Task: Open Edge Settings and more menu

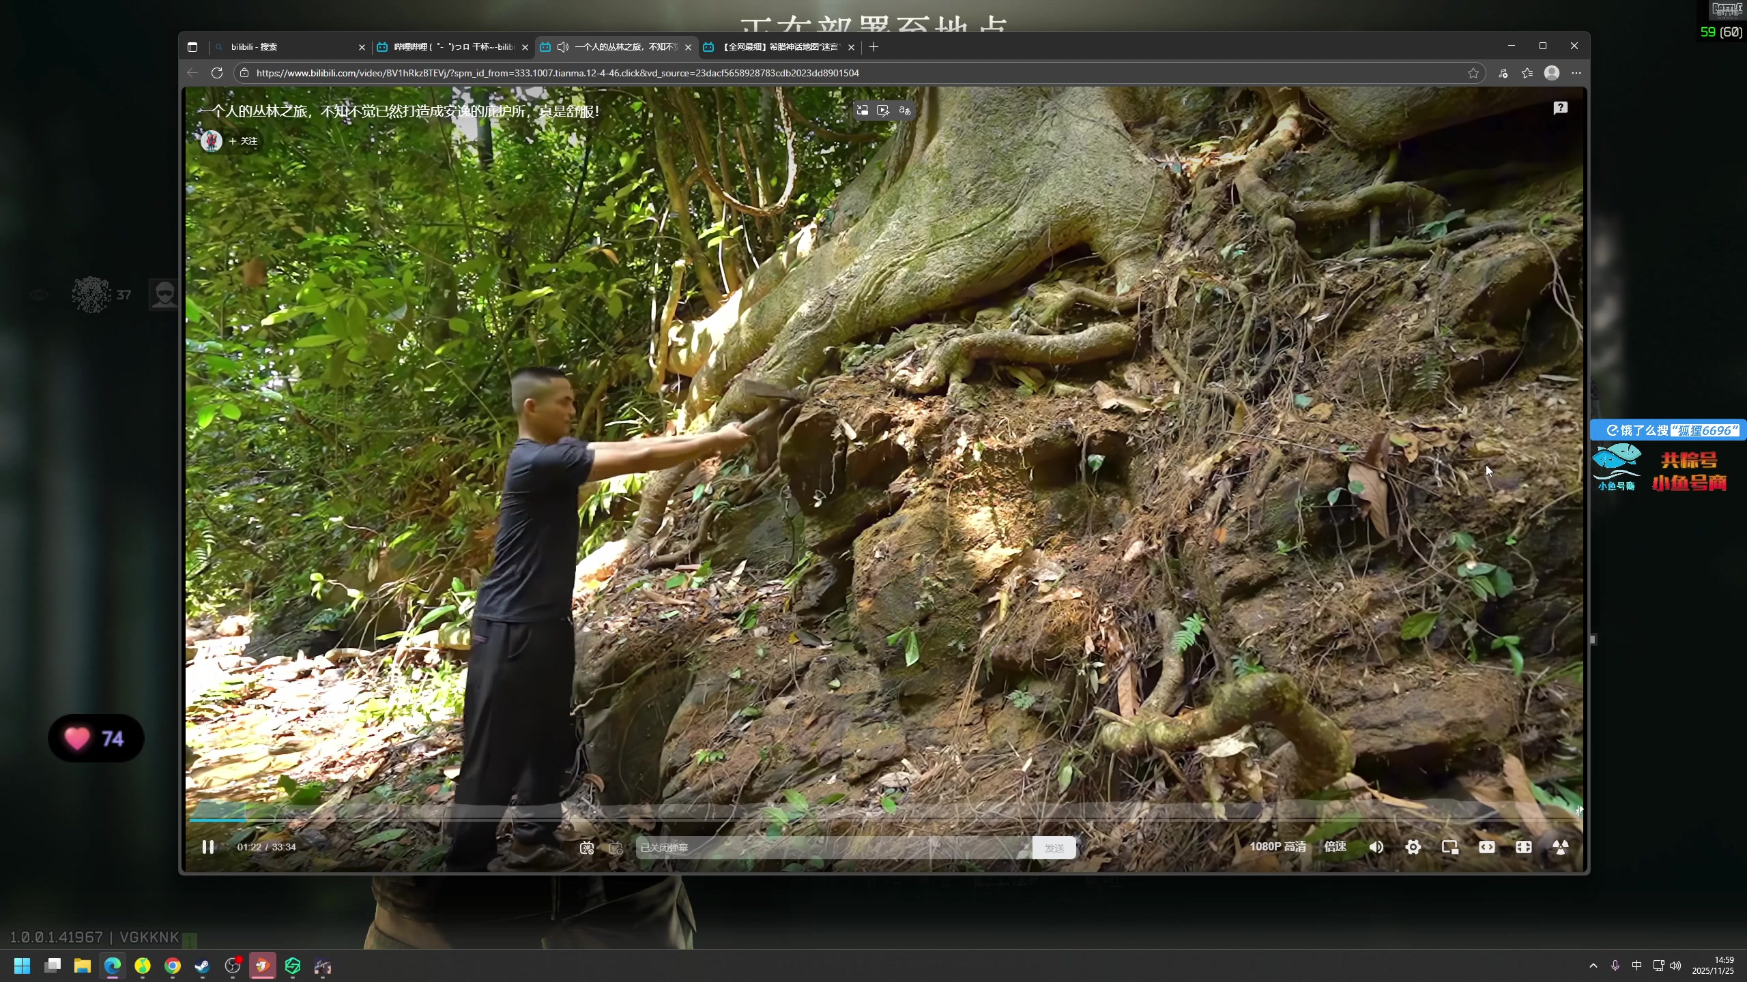Action: (x=1576, y=73)
